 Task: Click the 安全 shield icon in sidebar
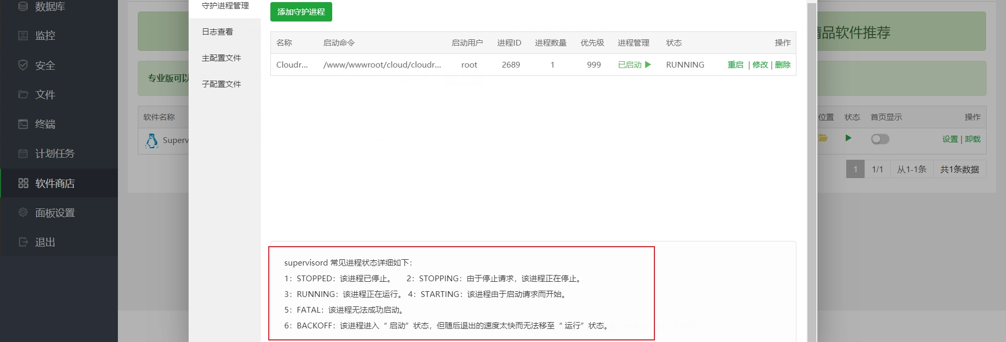(x=23, y=65)
